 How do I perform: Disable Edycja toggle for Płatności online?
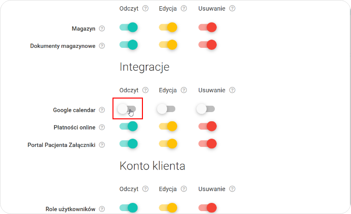[168, 126]
